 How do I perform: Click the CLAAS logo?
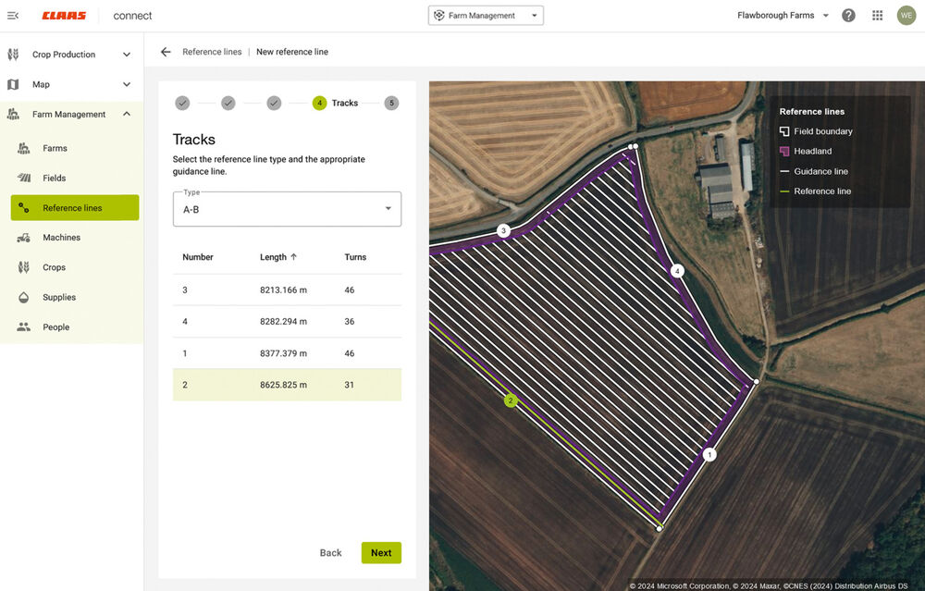point(64,16)
